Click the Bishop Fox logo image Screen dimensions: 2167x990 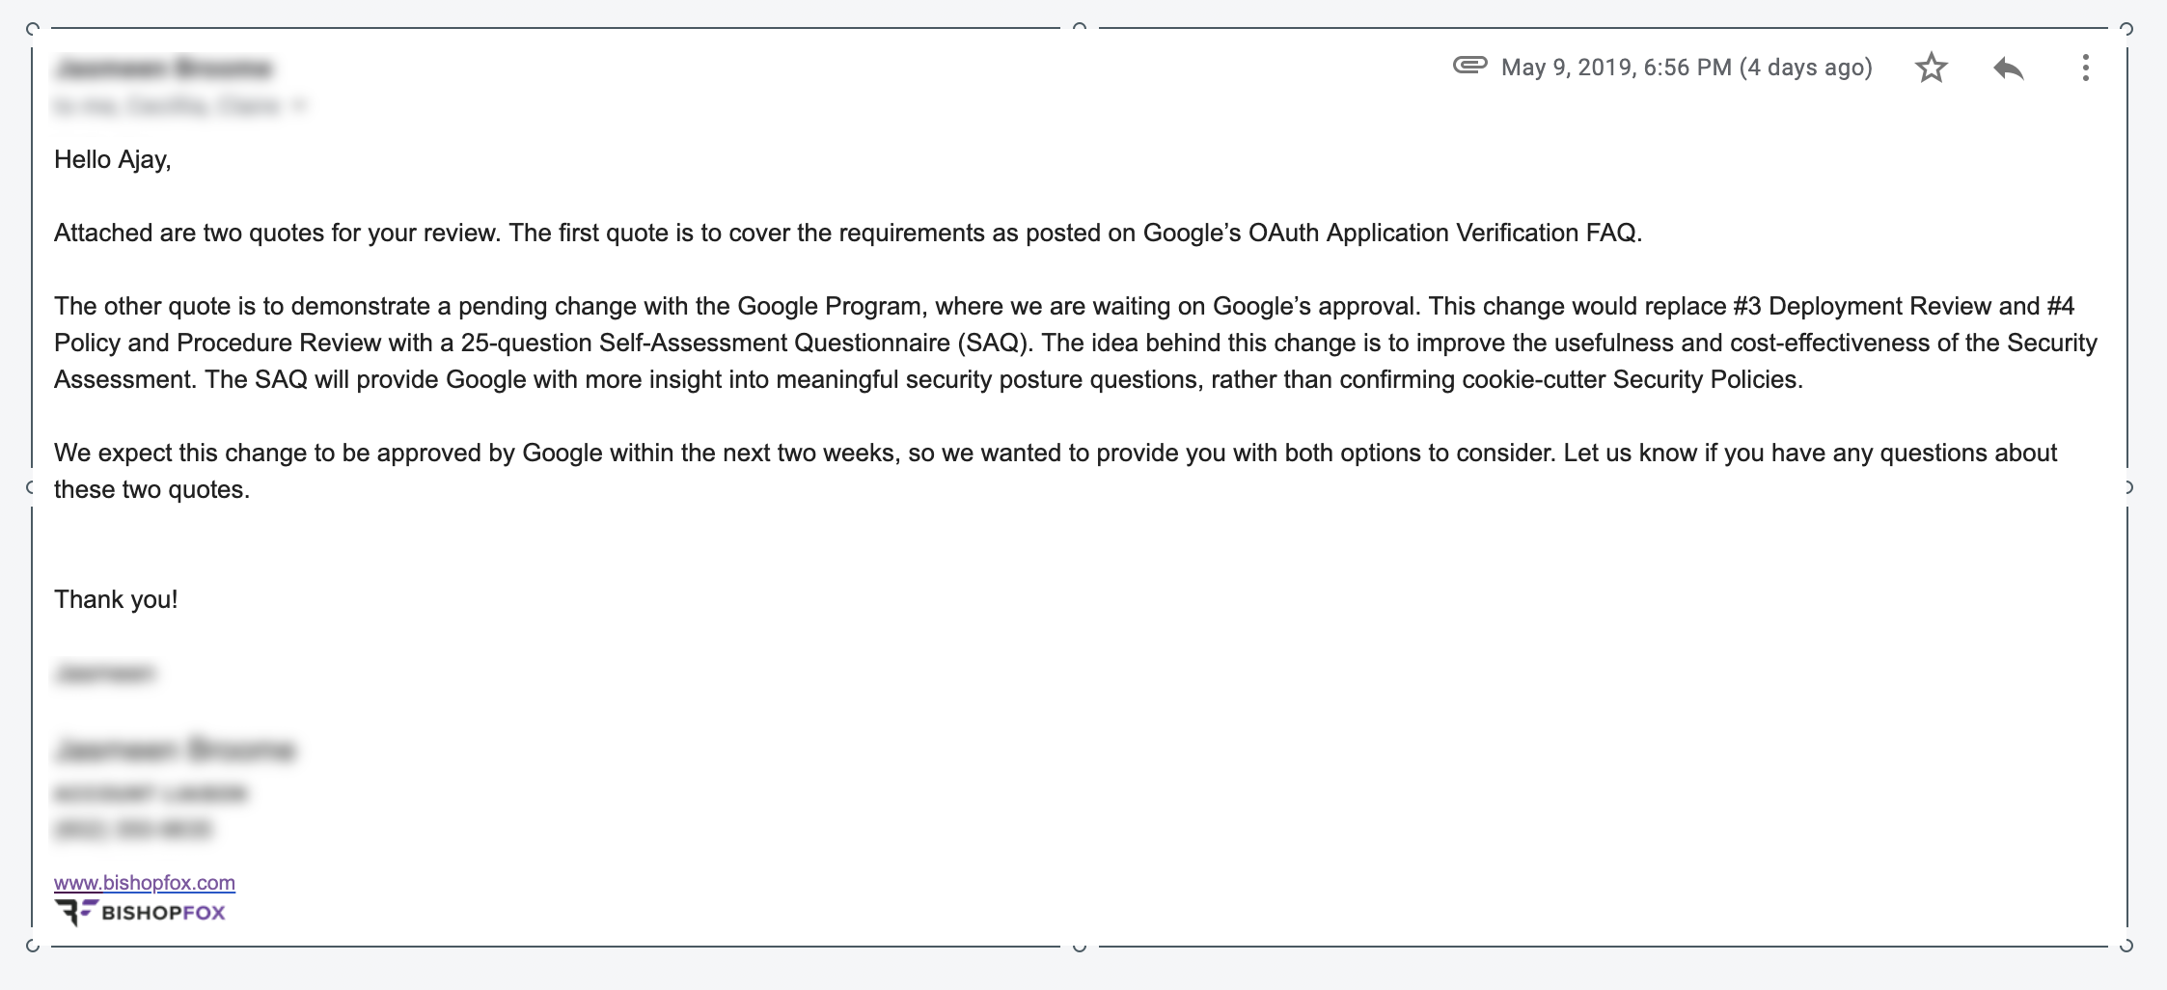point(140,912)
